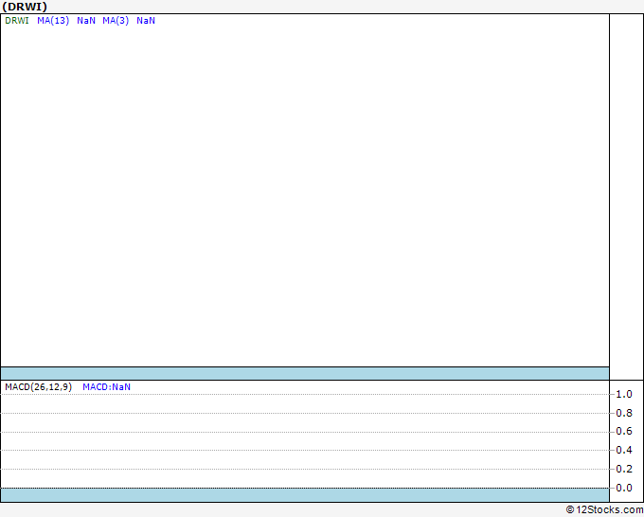This screenshot has width=644, height=517.
Task: Select the 0.2 axis tick label
Action: (624, 470)
